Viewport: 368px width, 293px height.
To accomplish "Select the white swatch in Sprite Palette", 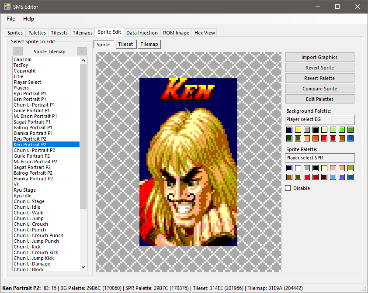I will [298, 168].
